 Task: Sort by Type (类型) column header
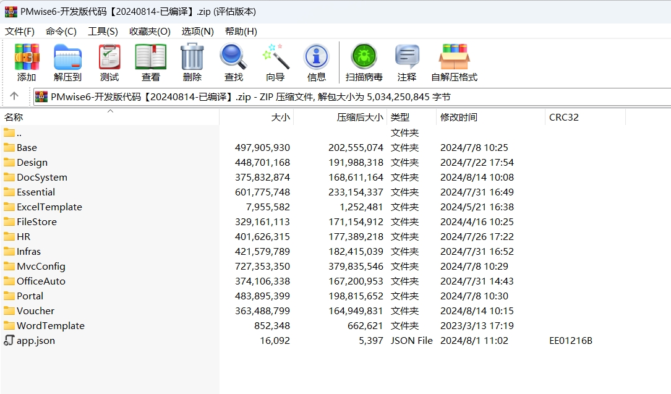412,118
